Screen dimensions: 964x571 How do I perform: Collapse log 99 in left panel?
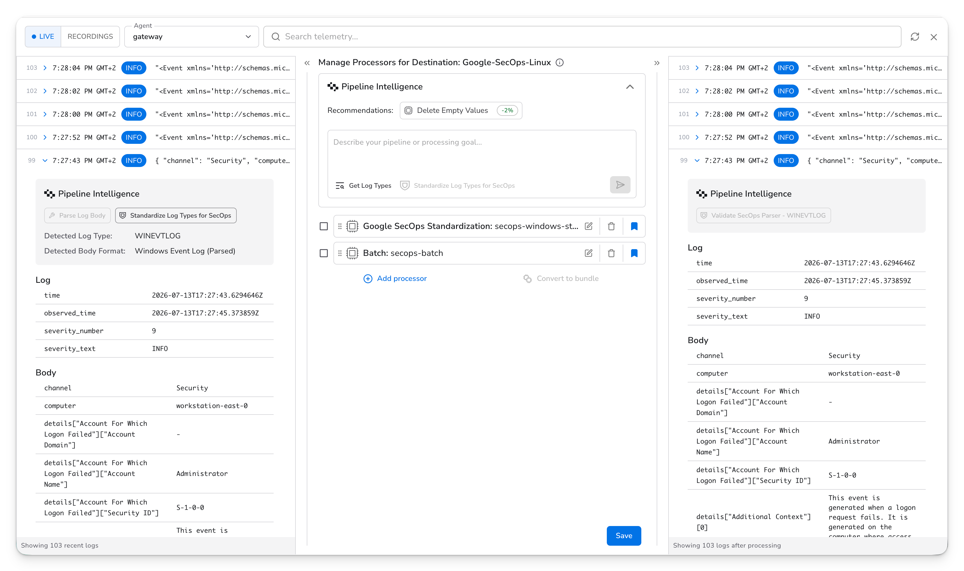[x=45, y=161]
